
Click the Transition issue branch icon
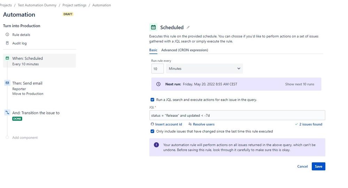coord(7,113)
